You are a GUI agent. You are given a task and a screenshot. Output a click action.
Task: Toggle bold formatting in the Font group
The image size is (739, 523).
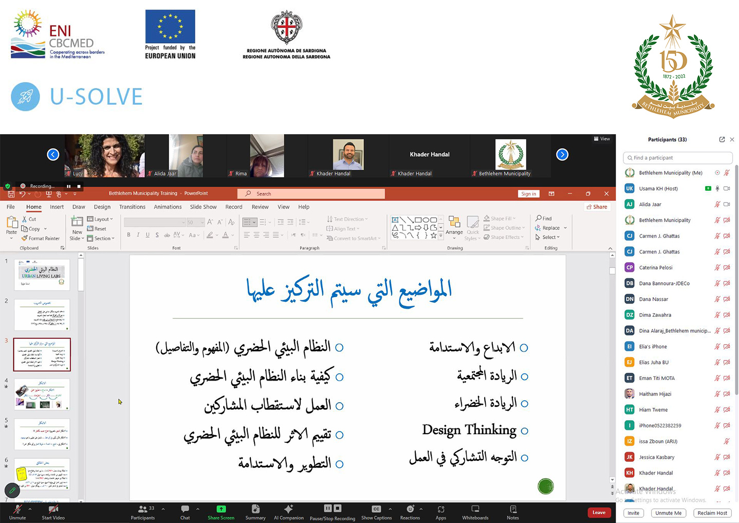pyautogui.click(x=128, y=235)
